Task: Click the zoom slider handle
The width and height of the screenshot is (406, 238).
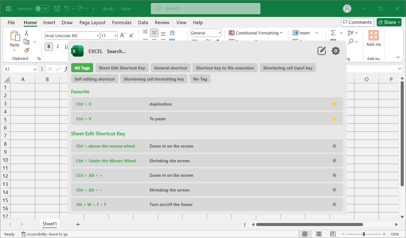Action: 364,234
